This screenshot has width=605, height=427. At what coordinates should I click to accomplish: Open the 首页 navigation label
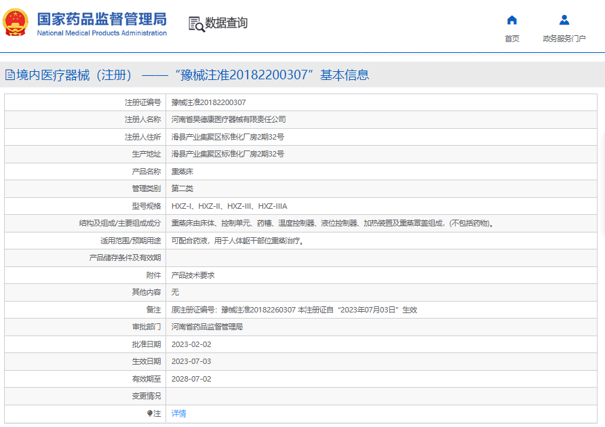[512, 39]
